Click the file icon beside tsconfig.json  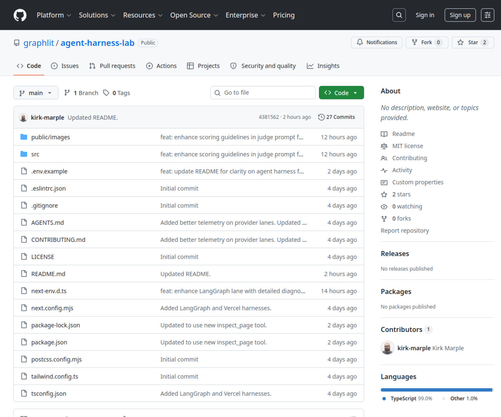coord(24,393)
